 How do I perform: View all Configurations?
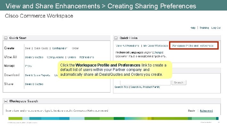pos(55,57)
